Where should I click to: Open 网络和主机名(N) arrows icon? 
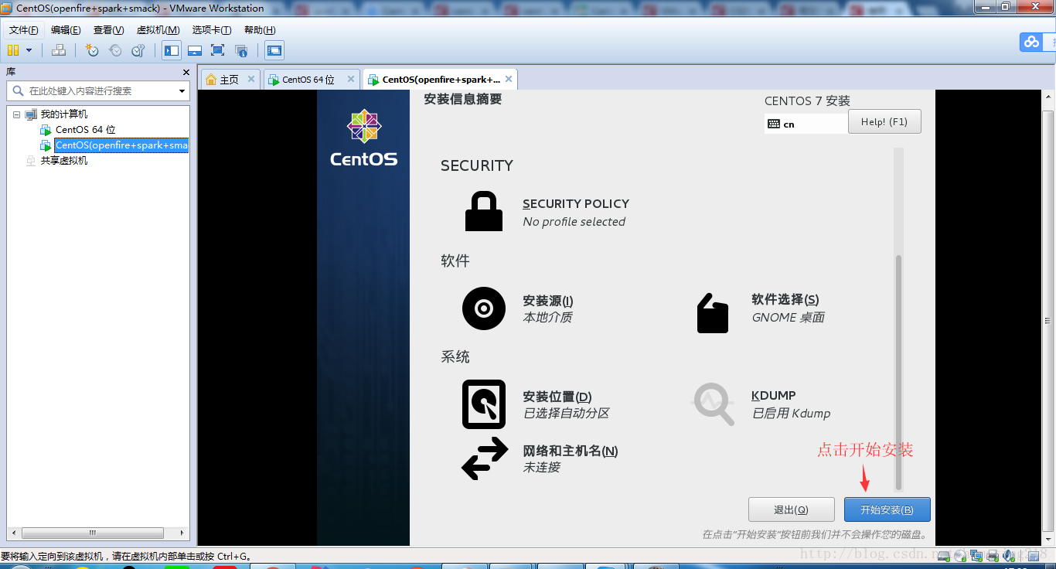point(485,458)
